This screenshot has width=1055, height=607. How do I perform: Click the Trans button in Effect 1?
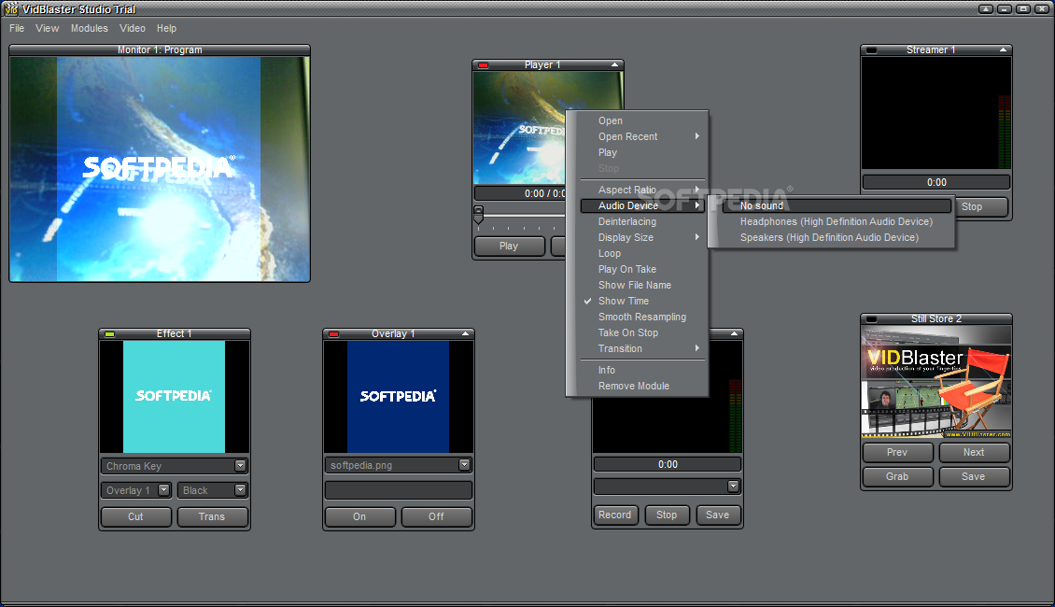pos(212,516)
